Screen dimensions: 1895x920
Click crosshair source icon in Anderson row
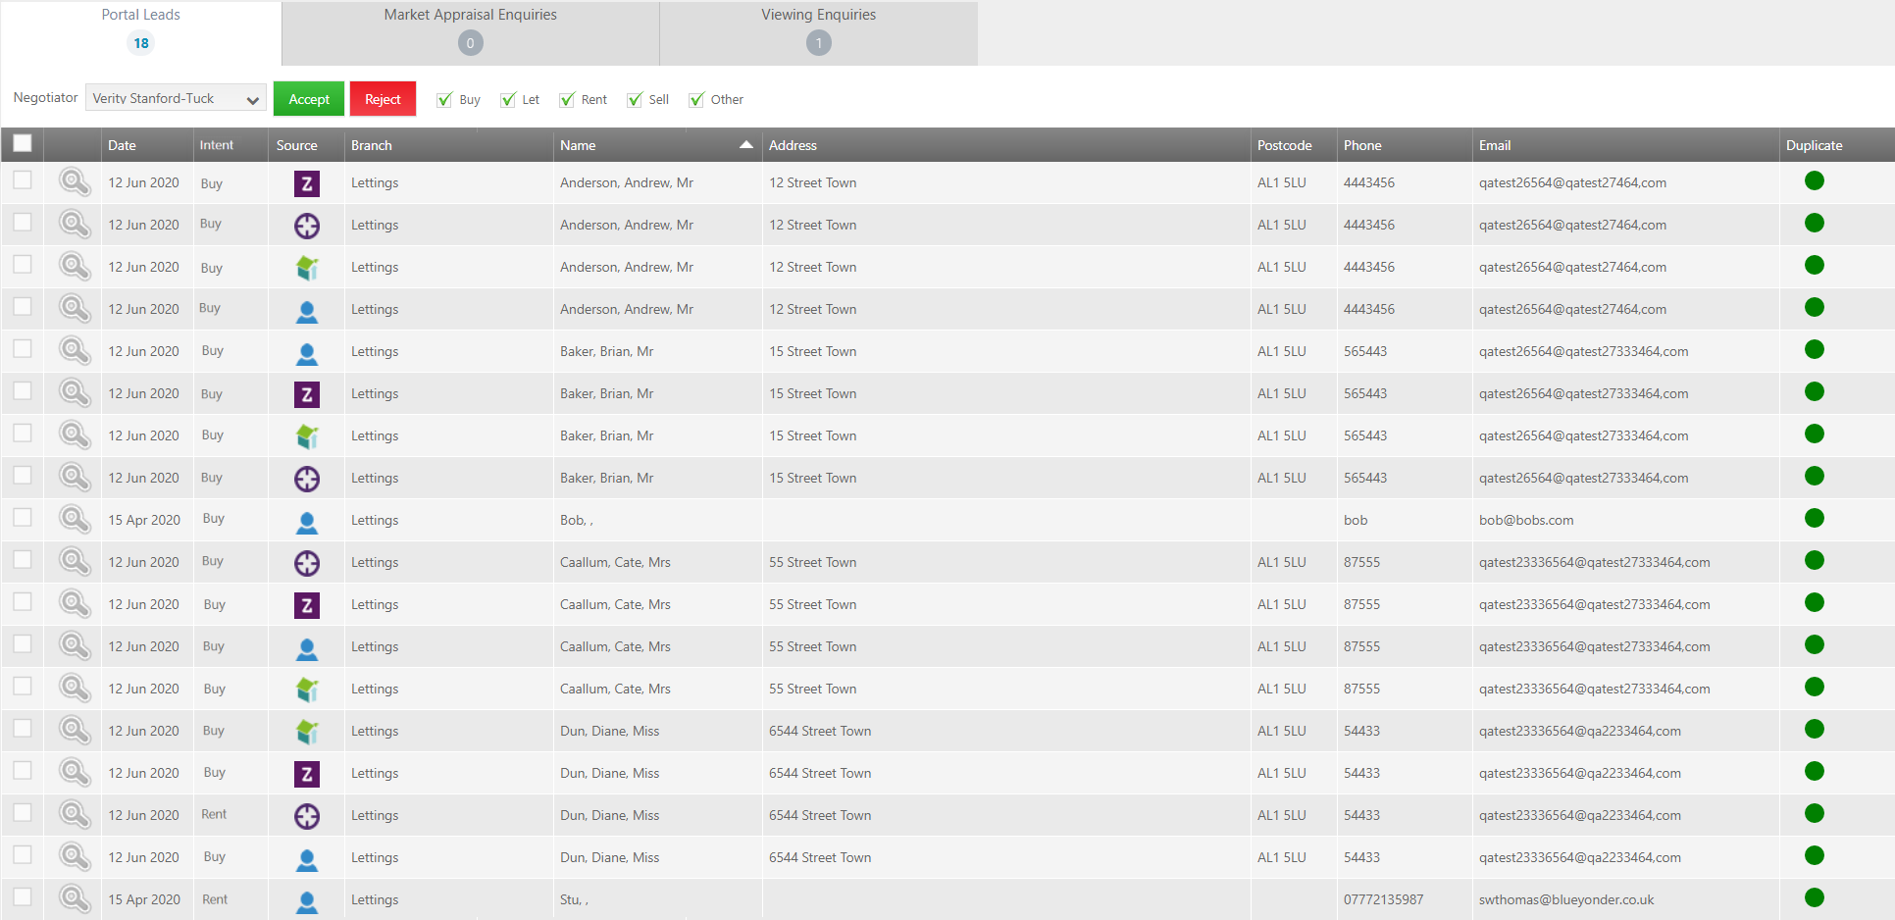(307, 226)
